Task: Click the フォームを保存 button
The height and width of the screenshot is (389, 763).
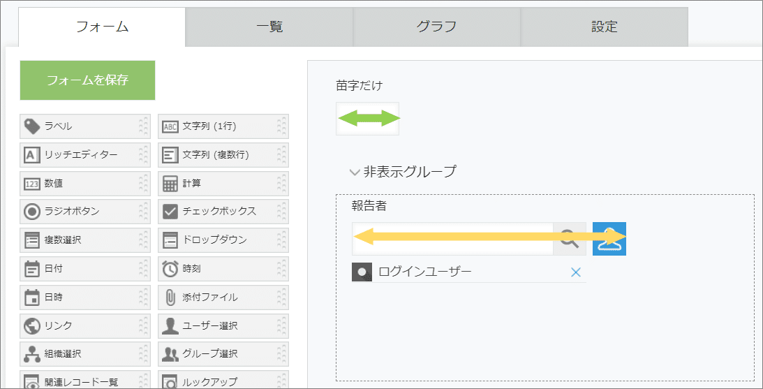Action: pyautogui.click(x=87, y=80)
